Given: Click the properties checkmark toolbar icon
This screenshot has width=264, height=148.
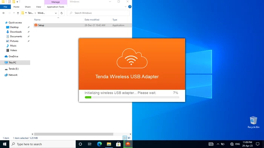Looking at the screenshot, I should (x=9, y=2).
